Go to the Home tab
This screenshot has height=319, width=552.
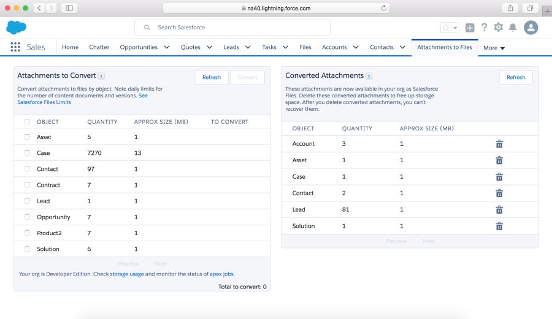70,47
